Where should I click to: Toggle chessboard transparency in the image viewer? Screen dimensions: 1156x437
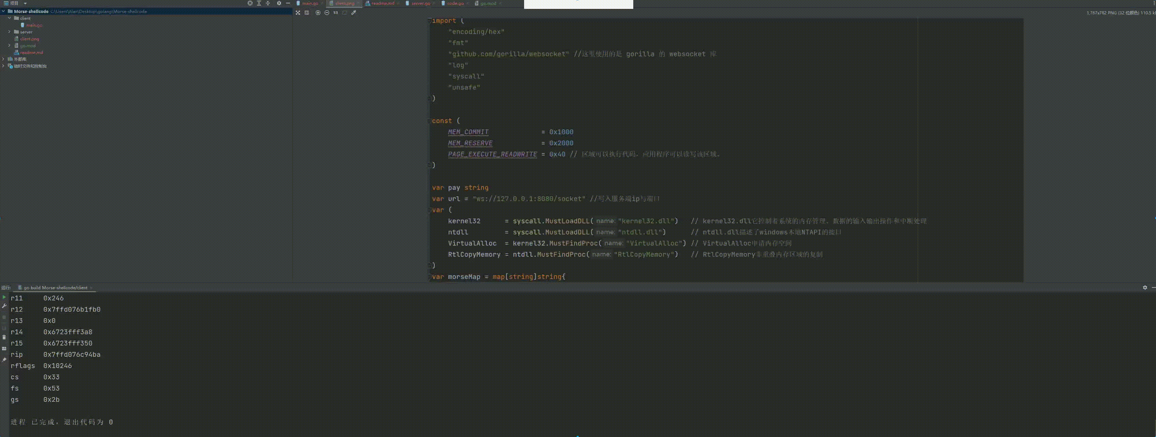pos(298,13)
